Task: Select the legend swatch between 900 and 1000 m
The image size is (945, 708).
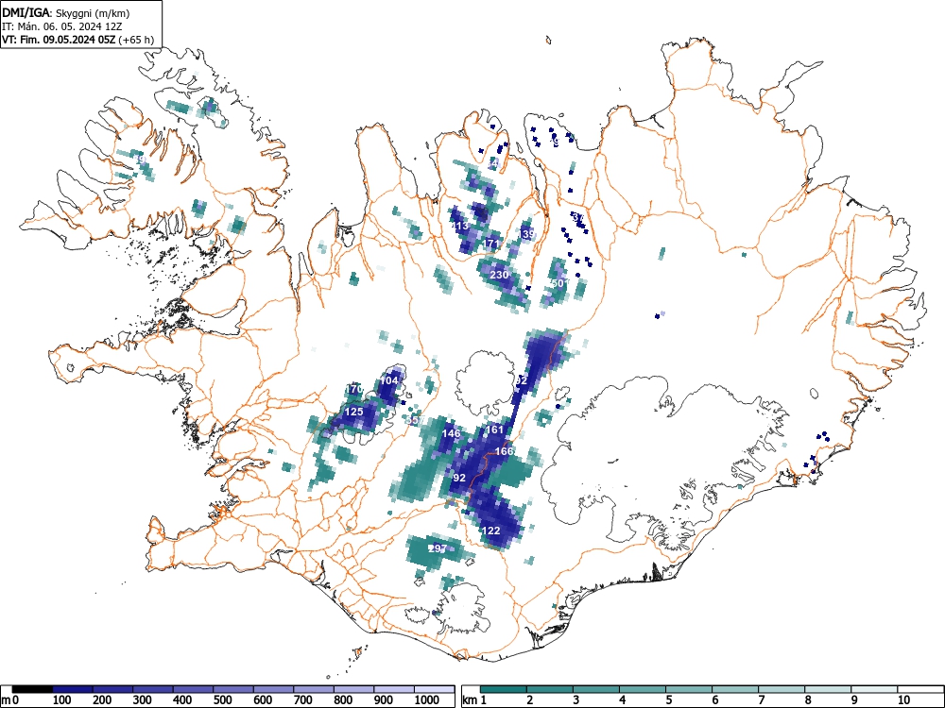Action: [x=394, y=689]
